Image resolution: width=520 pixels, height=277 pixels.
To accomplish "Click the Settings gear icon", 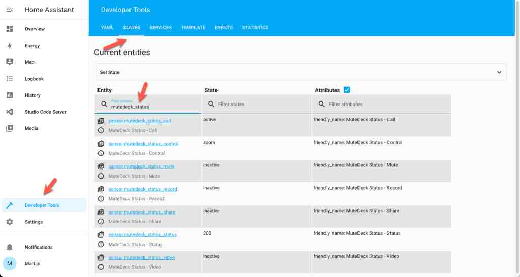I will coord(10,222).
